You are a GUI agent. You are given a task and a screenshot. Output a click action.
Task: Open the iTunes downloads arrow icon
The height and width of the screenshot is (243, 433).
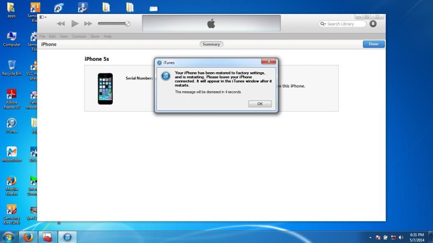(373, 24)
